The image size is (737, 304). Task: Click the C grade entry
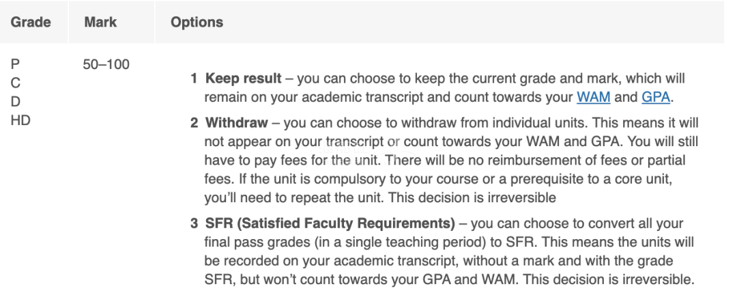pos(16,83)
